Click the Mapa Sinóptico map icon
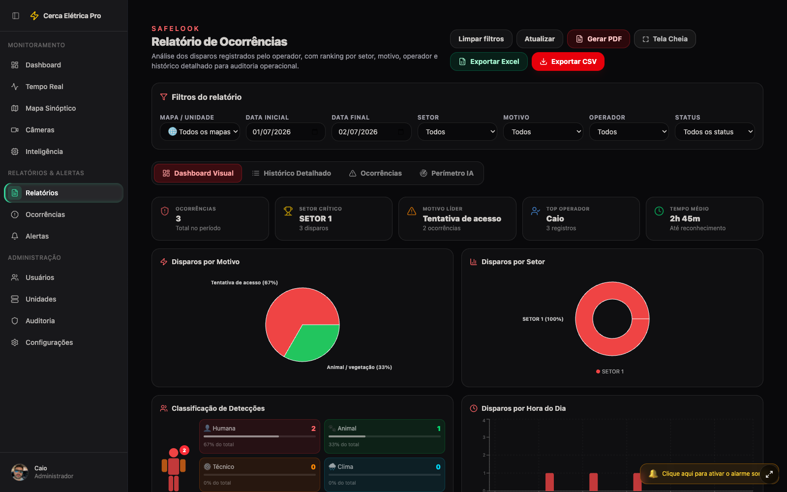 15,108
